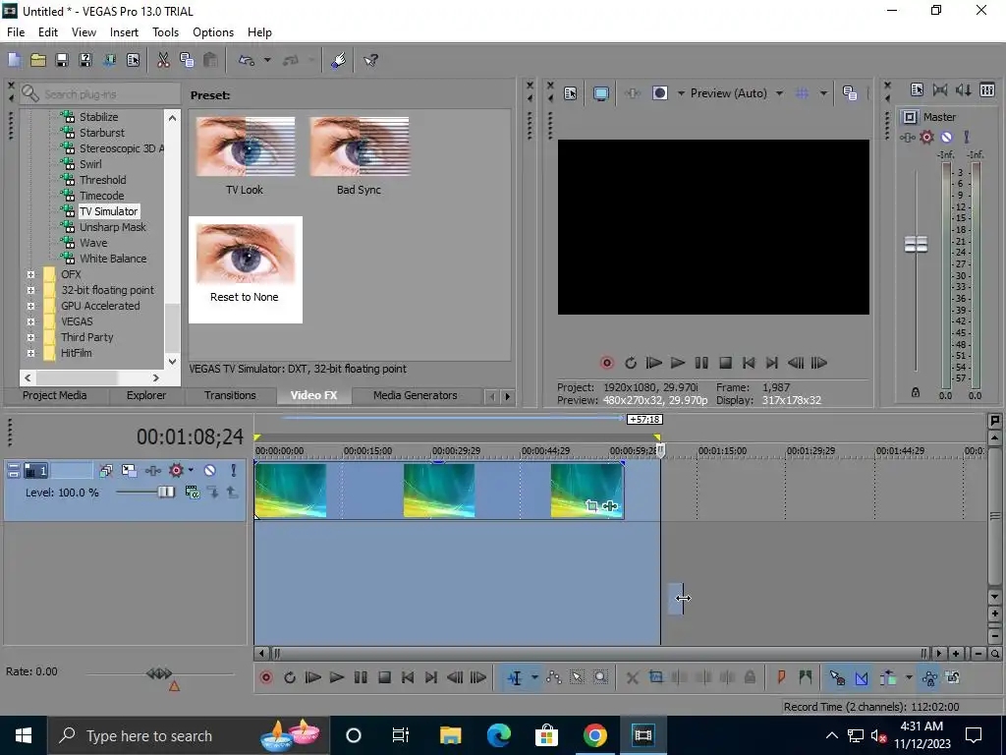Image resolution: width=1006 pixels, height=755 pixels.
Task: Expand the OFX folder
Action: coord(30,274)
